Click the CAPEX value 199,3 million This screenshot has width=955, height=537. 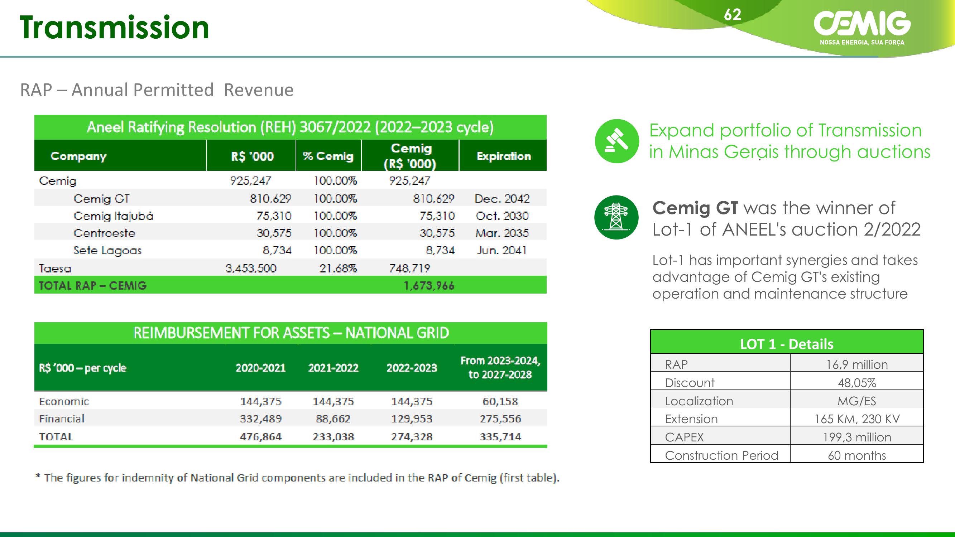point(857,437)
